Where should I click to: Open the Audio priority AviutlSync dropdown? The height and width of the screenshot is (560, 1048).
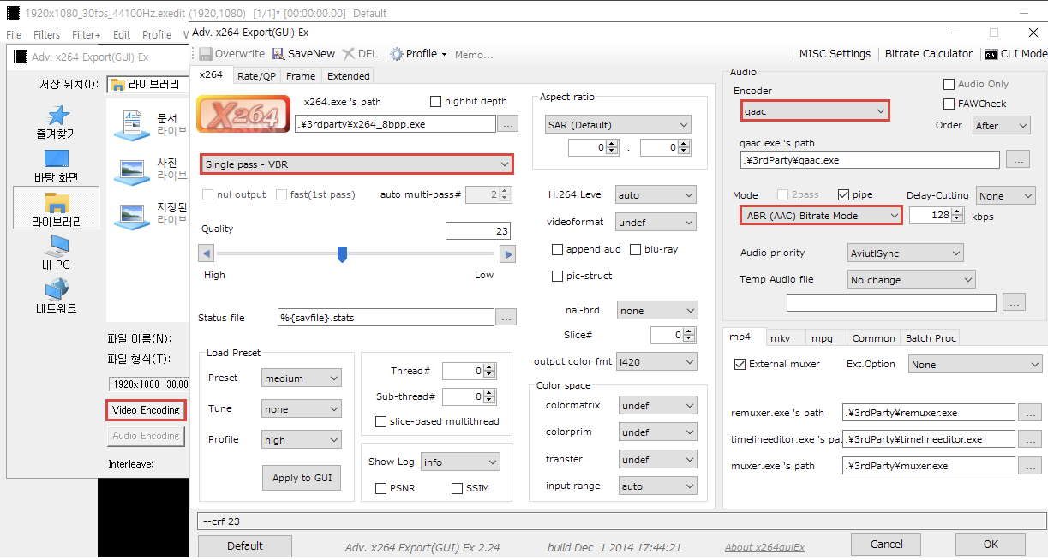(x=905, y=253)
